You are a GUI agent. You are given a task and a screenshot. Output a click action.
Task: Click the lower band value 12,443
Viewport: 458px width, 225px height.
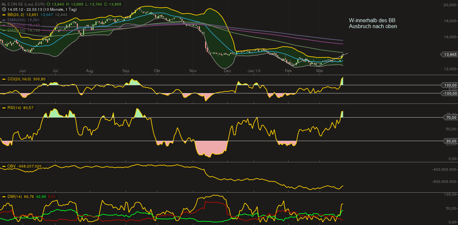61,15
